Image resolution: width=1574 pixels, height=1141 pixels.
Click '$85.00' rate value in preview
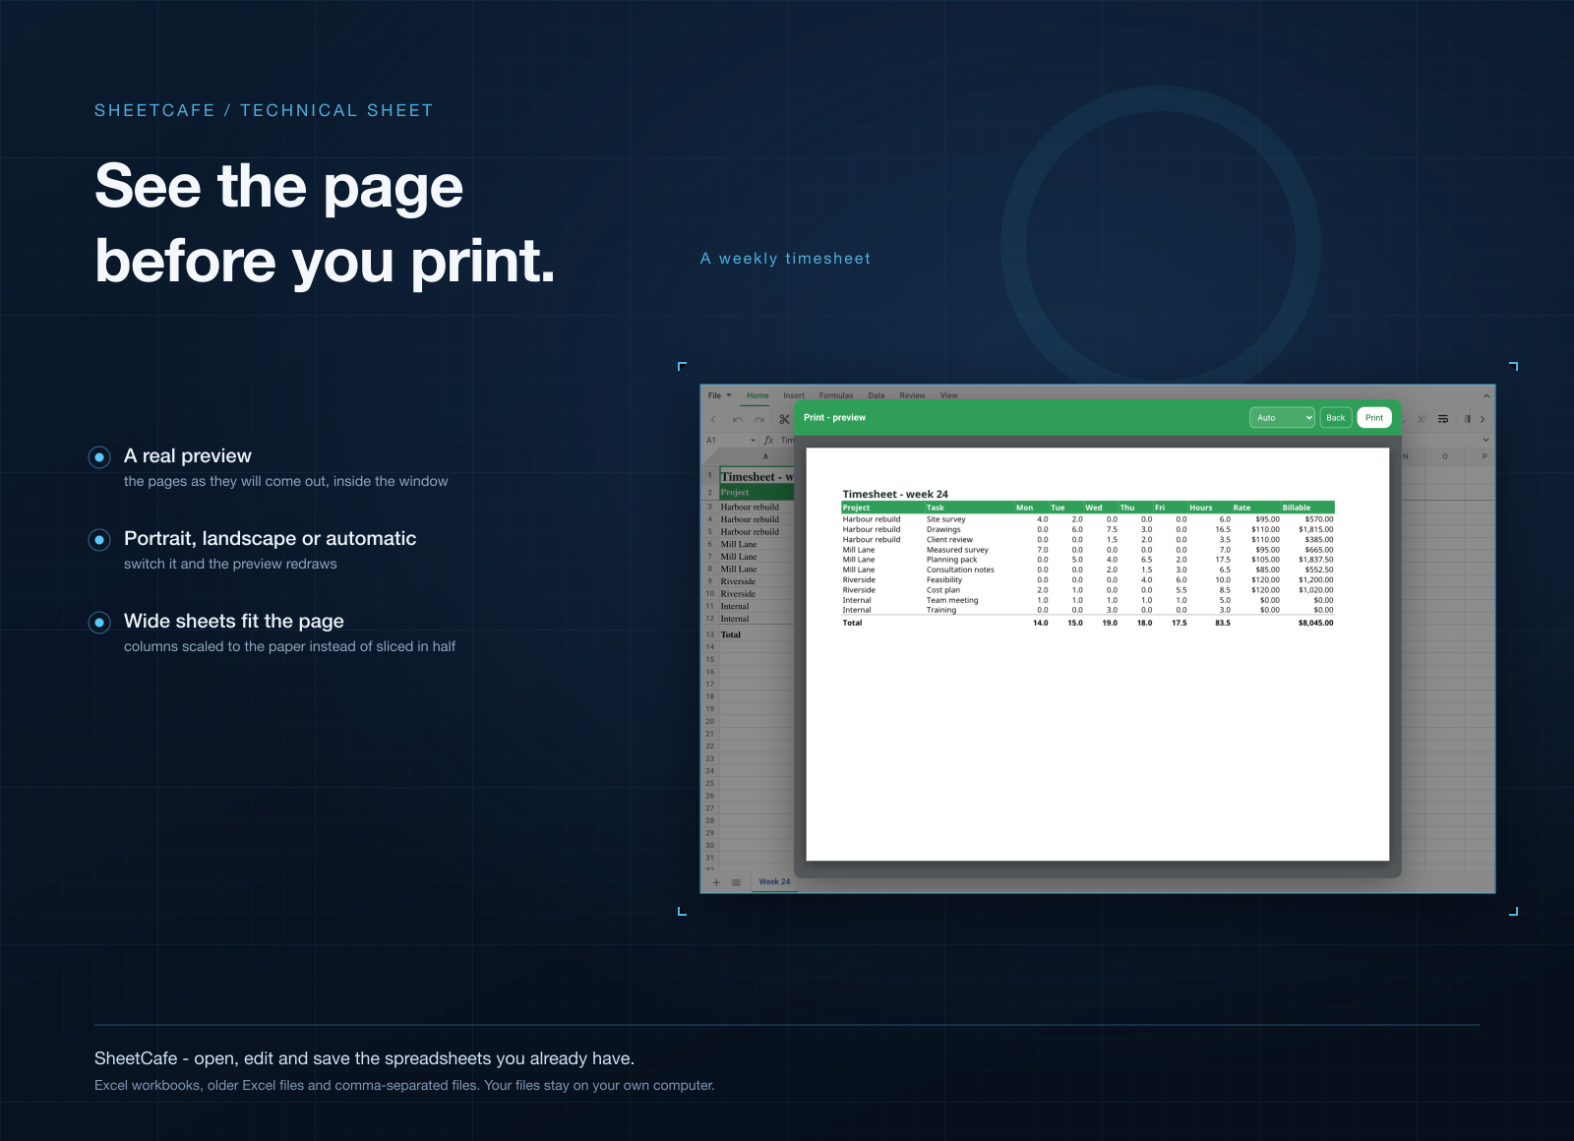[1267, 570]
